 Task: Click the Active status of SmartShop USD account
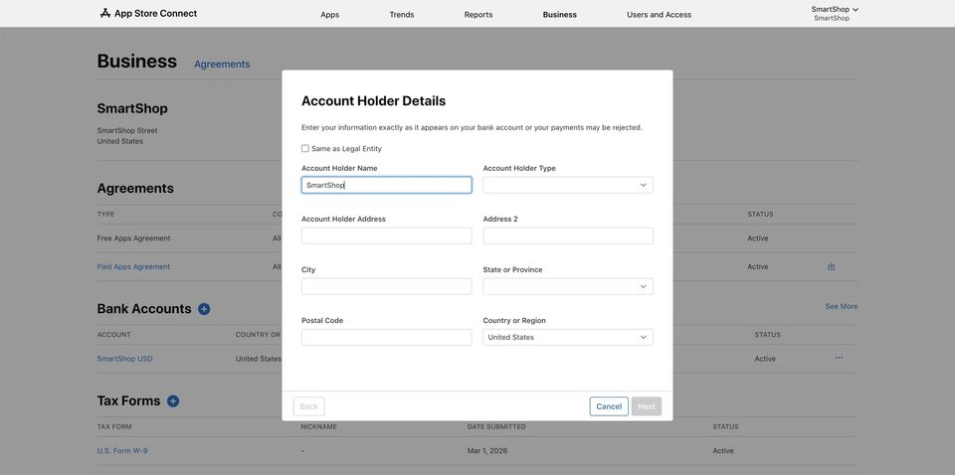click(x=765, y=359)
